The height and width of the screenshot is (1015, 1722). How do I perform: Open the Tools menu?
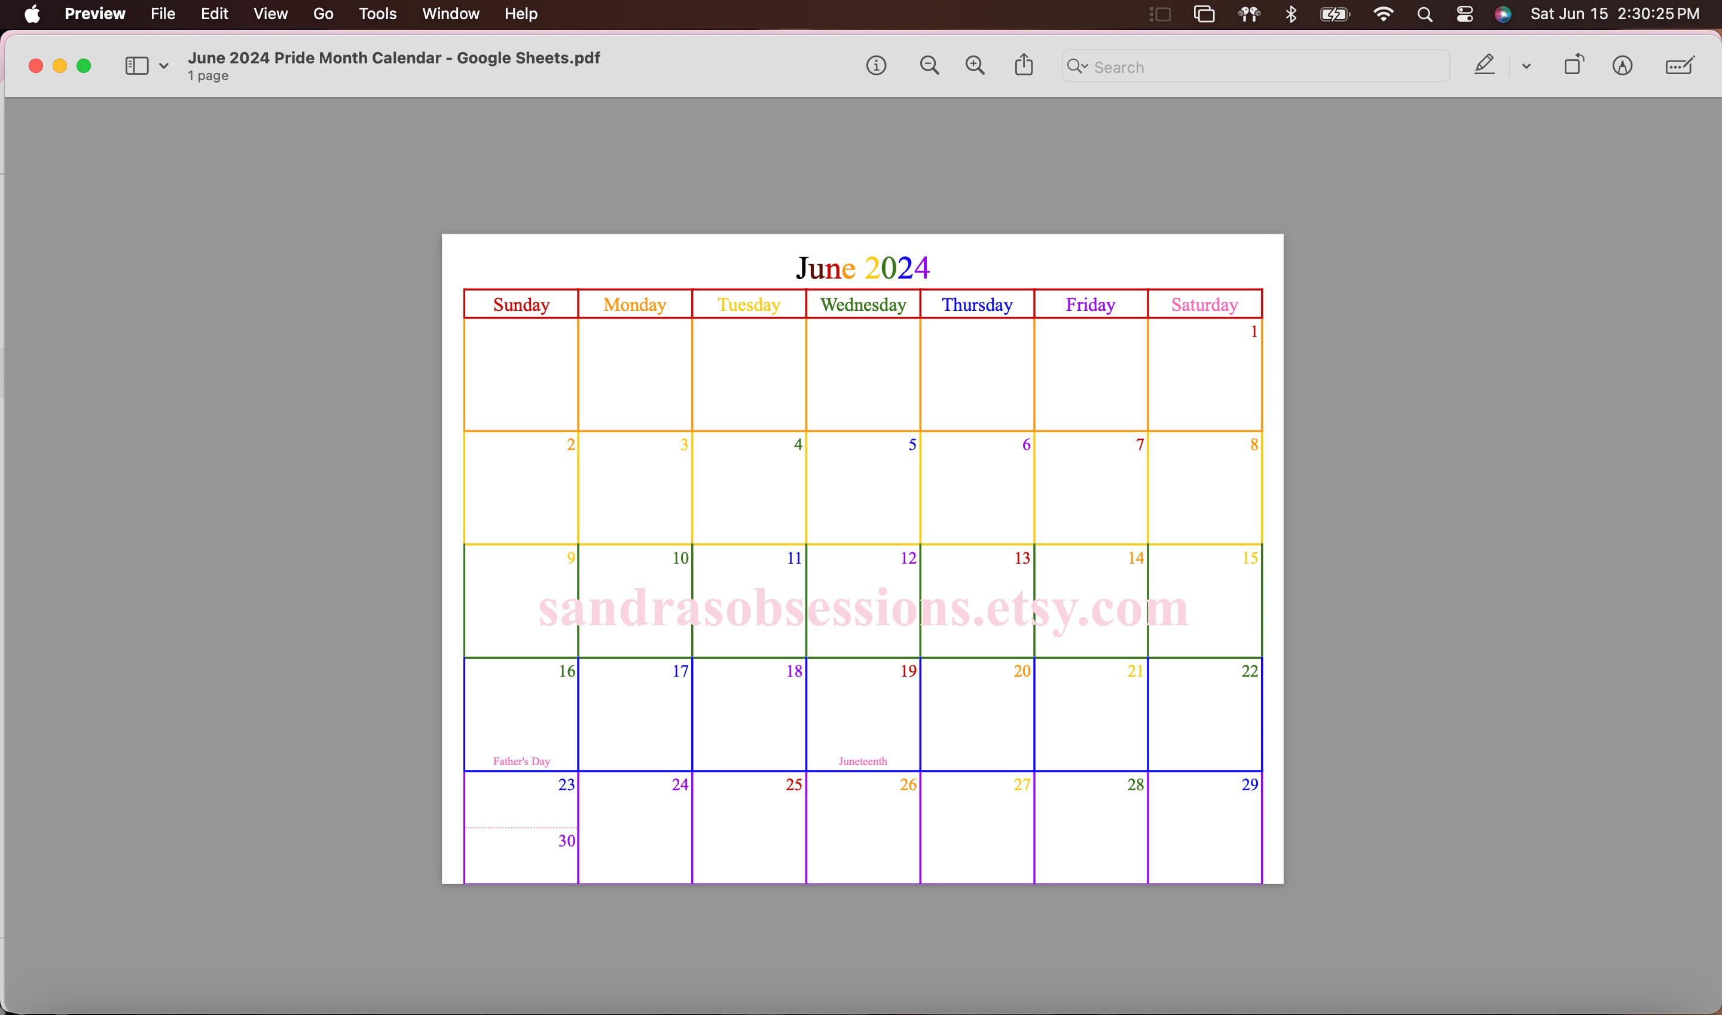pyautogui.click(x=377, y=14)
